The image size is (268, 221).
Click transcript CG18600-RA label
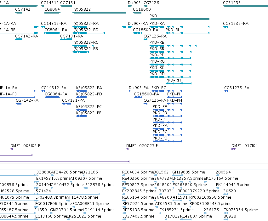click(145, 30)
